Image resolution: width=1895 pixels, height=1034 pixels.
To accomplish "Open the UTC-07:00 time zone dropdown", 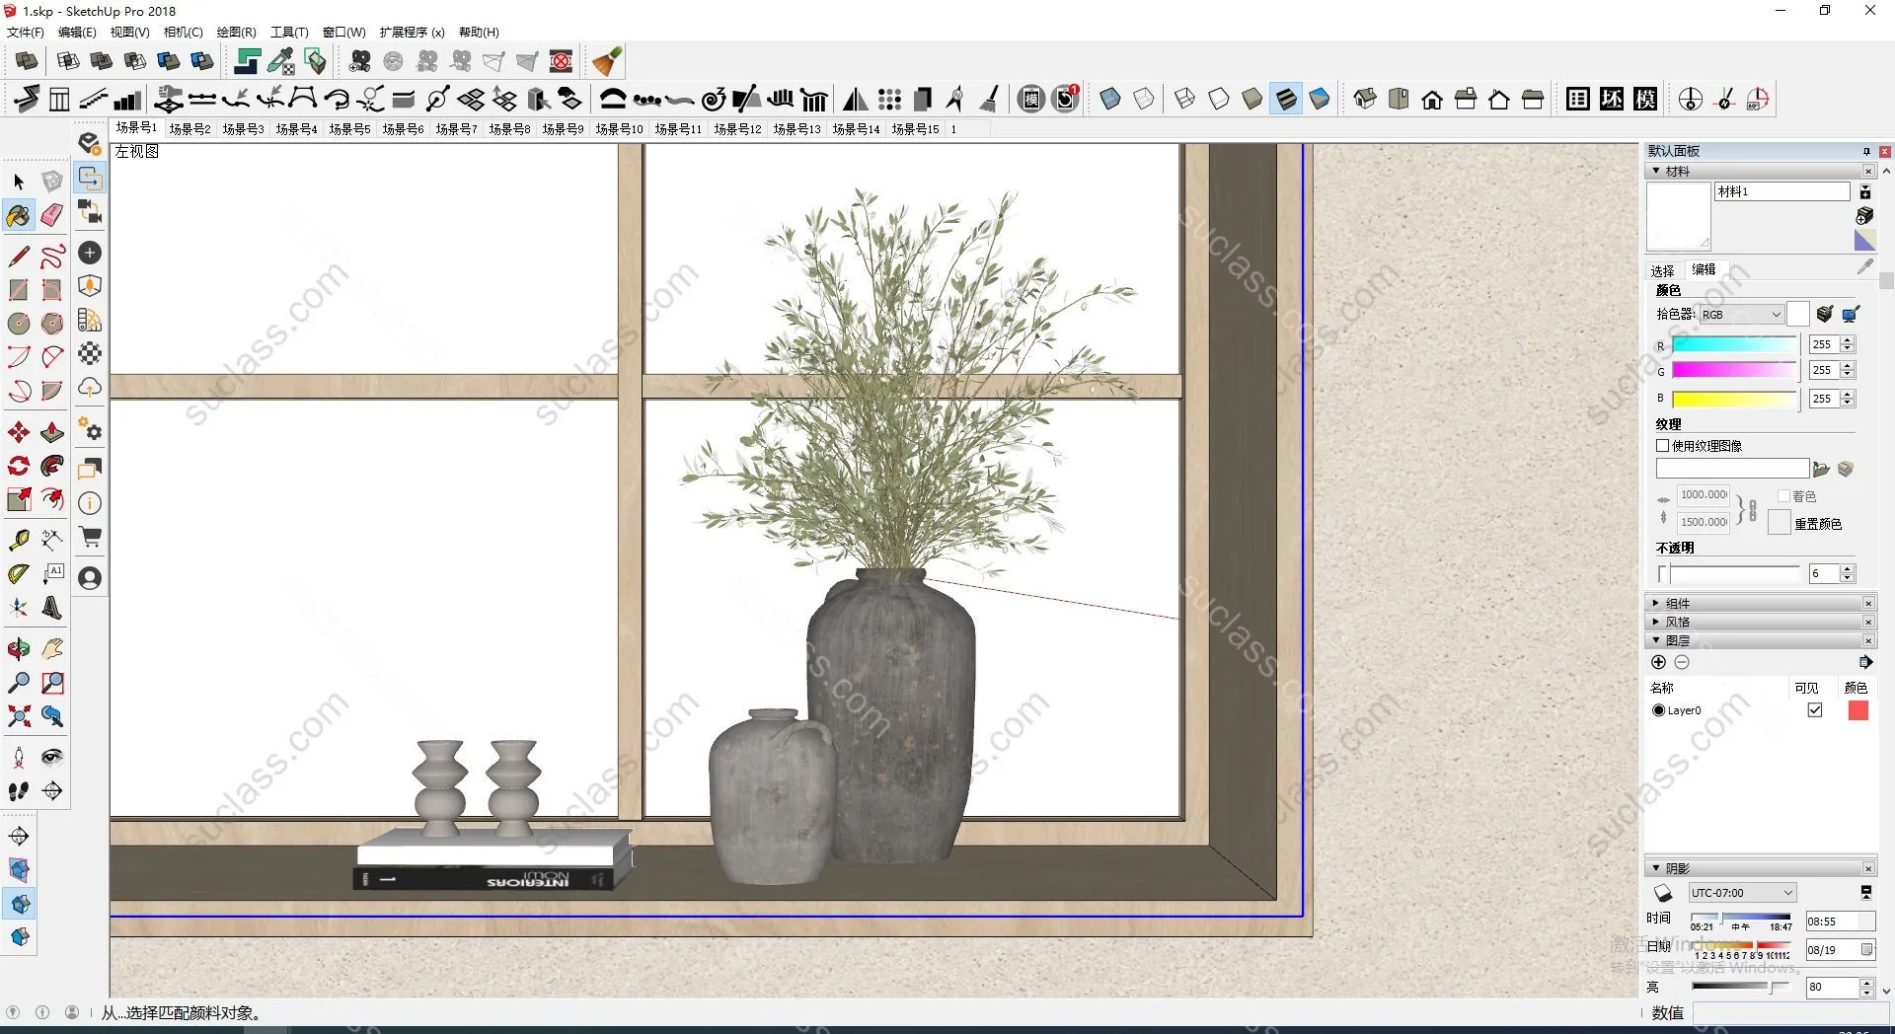I will (x=1741, y=893).
